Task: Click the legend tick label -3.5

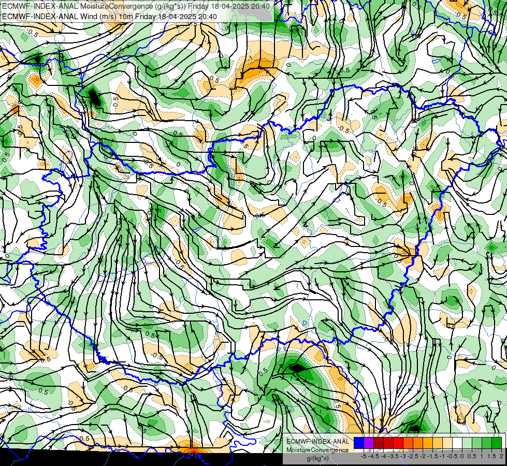Action: click(393, 456)
